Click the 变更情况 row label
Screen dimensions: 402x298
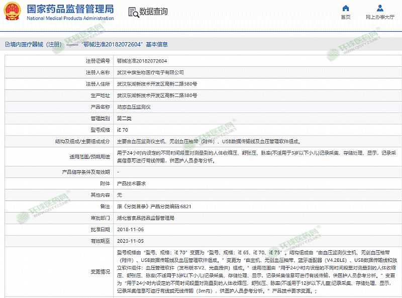(100, 271)
